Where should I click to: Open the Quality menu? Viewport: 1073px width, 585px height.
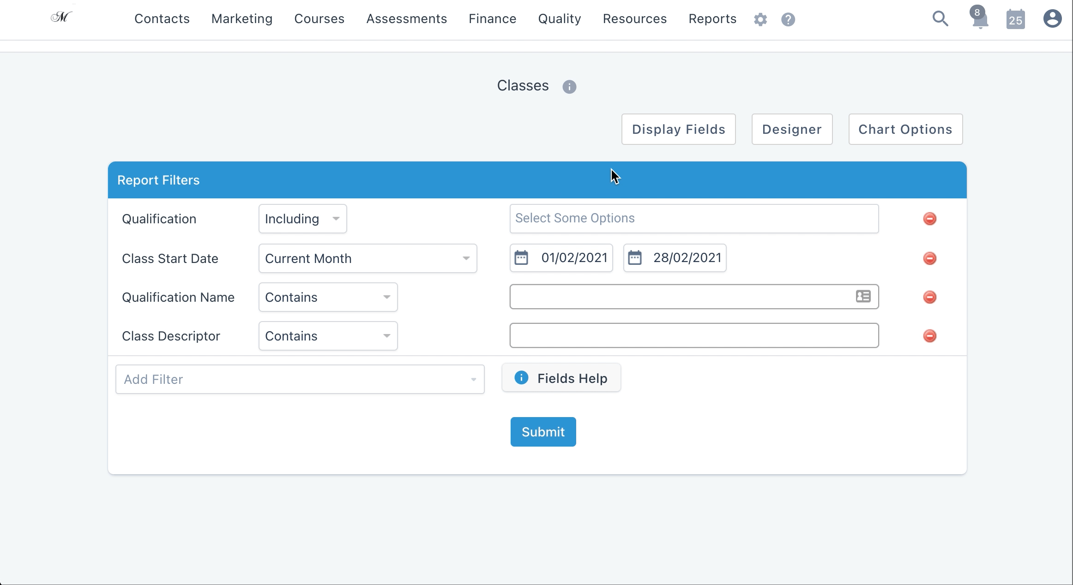[560, 19]
